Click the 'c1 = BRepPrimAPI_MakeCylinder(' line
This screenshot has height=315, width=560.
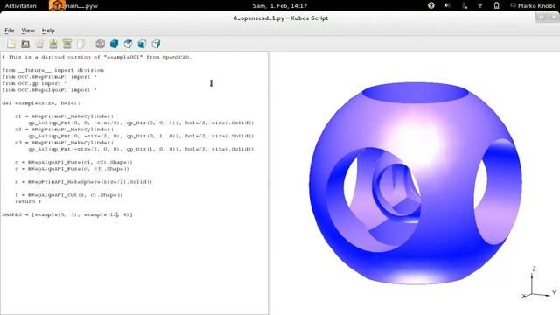point(64,116)
